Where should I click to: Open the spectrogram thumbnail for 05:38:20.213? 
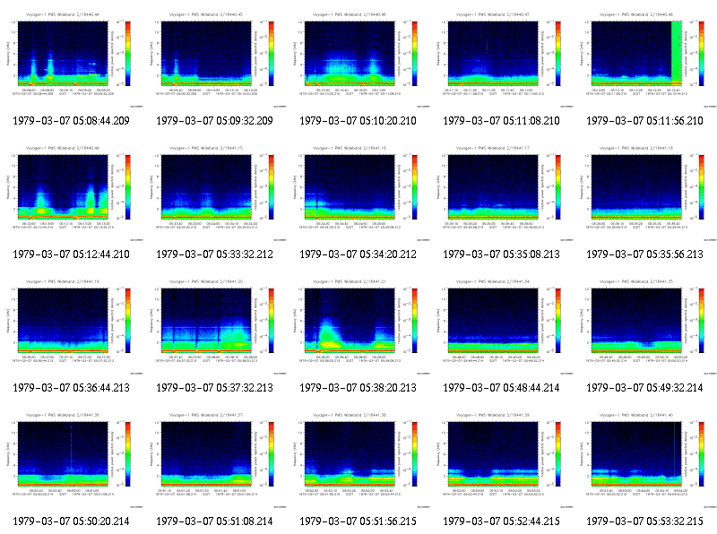pyautogui.click(x=358, y=327)
